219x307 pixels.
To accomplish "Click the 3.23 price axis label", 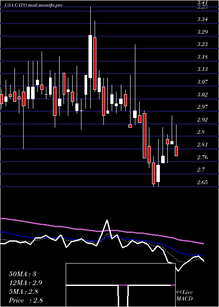I will 202,44.
